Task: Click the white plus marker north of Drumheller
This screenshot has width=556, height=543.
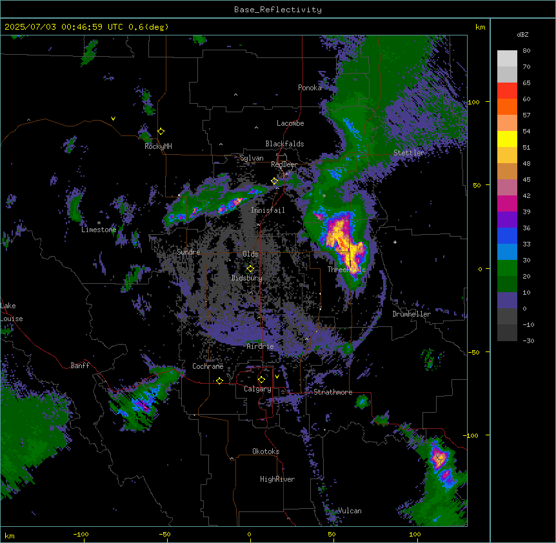Action: coord(395,242)
